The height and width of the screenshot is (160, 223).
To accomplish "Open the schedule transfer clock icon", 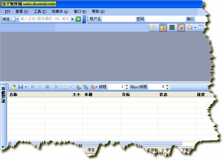I will click(85, 87).
